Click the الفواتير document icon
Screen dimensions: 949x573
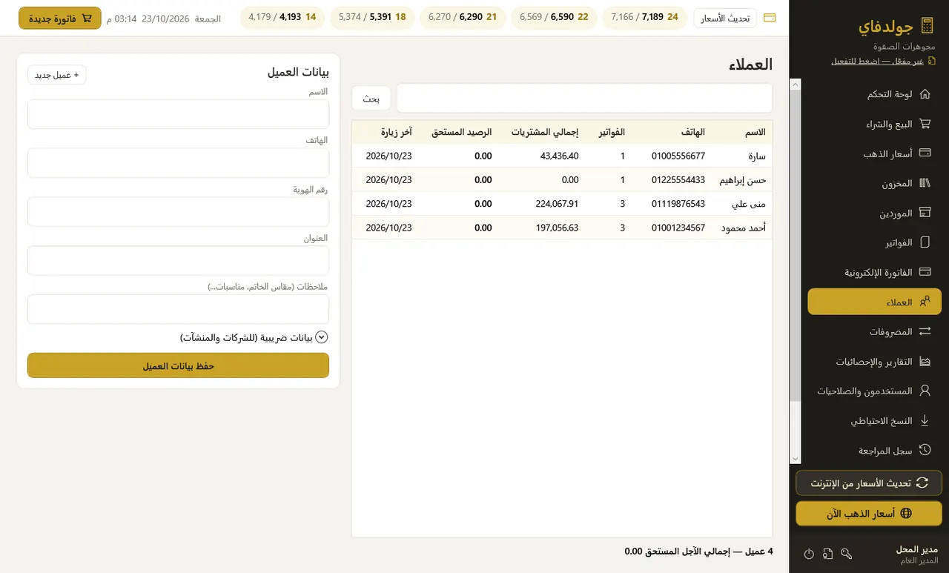click(x=925, y=242)
